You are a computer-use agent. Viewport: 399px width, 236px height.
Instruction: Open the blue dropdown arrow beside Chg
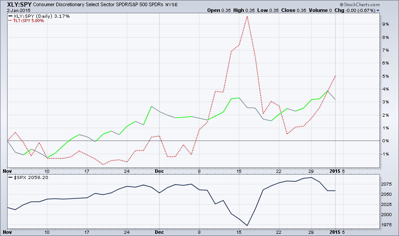pos(378,11)
